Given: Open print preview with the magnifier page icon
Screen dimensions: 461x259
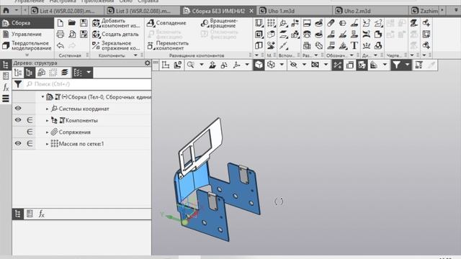Looking at the screenshot, I should (x=72, y=35).
